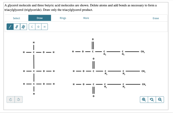
Task: Choose the oxygen (O) atom button
Action: (x=38, y=27)
